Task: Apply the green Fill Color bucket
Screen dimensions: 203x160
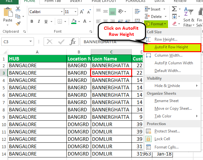Action: click(x=74, y=21)
